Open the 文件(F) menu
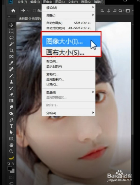The height and width of the screenshot is (185, 140). (x=22, y=2)
